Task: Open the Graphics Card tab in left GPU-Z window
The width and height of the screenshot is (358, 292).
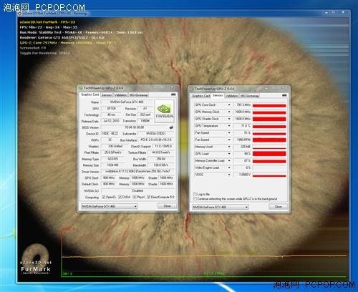Action: coord(89,94)
